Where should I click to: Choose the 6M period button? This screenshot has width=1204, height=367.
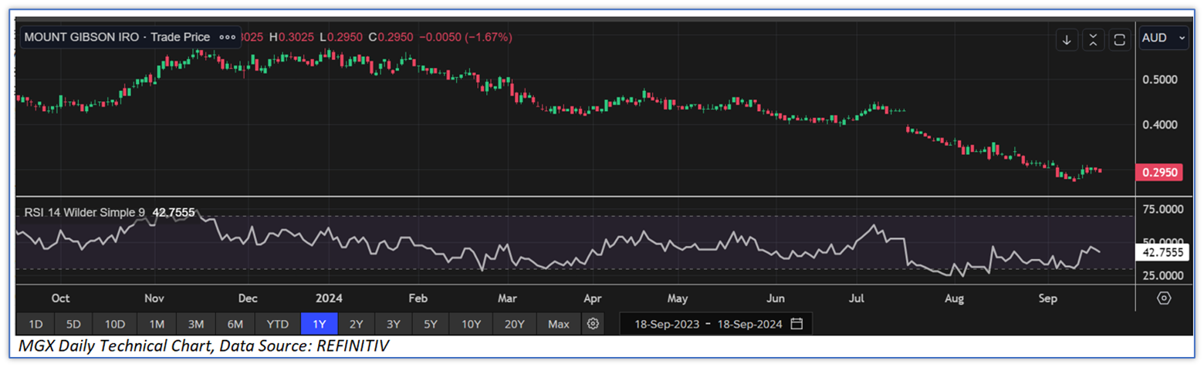click(x=235, y=323)
